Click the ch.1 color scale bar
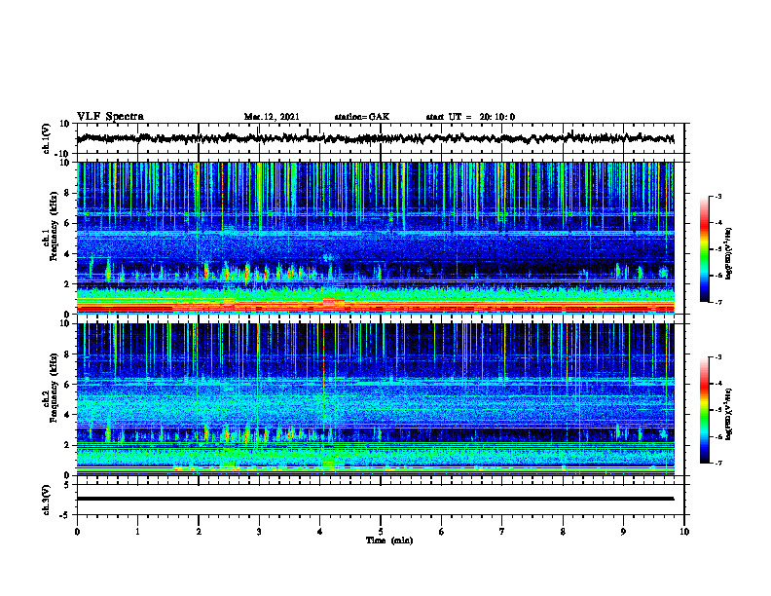 pyautogui.click(x=704, y=249)
